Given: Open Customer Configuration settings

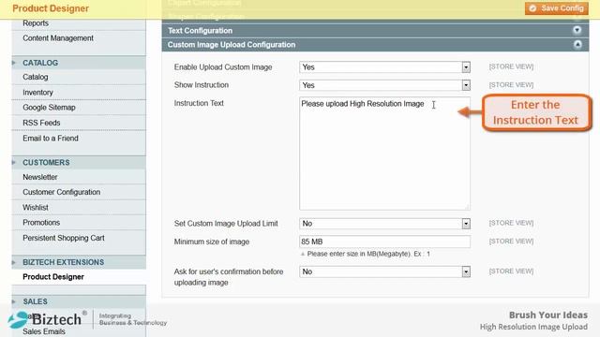Looking at the screenshot, I should tap(61, 192).
